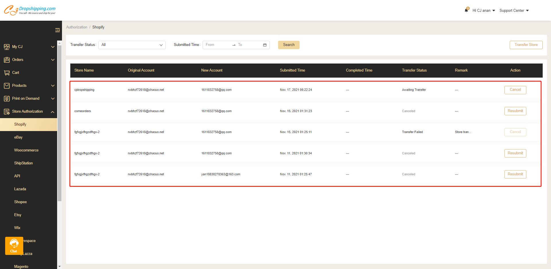The width and height of the screenshot is (551, 269).
Task: Open the My CJ sidebar section
Action: pos(7,47)
